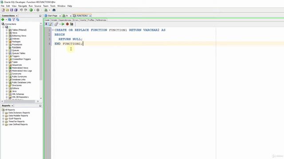The height and width of the screenshot is (159, 284).
Task: Select TimesTen Reports tree item
Action: (16, 121)
